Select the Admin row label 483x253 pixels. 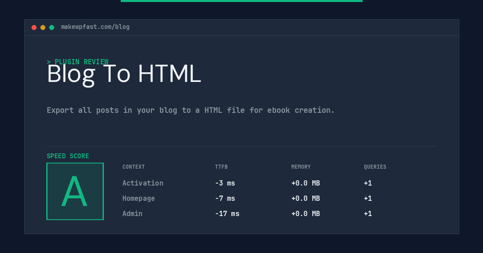pyautogui.click(x=132, y=214)
